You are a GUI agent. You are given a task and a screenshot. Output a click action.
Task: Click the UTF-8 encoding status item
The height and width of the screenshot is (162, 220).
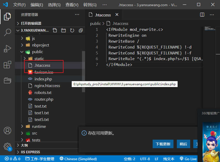tap(145, 159)
